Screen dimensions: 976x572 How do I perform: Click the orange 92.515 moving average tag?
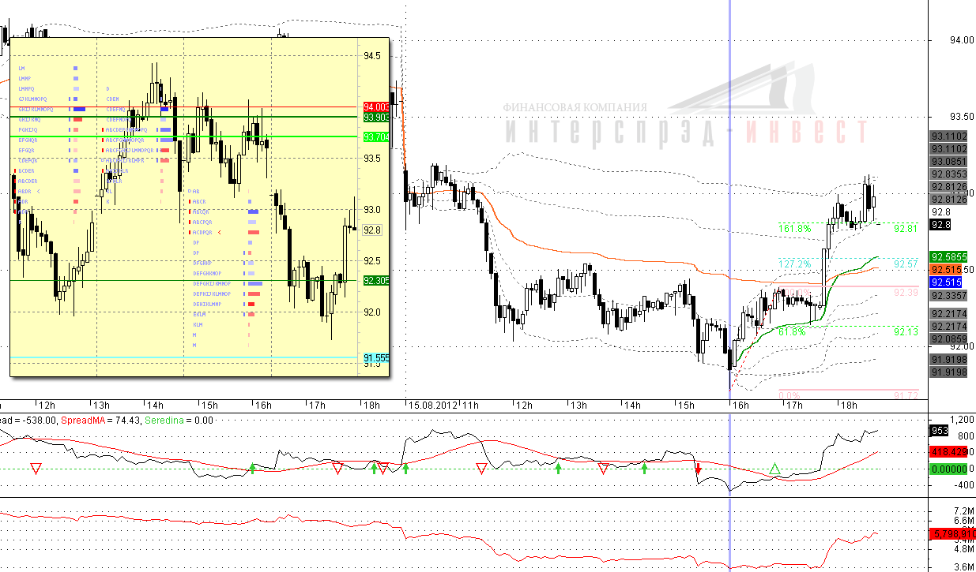pyautogui.click(x=946, y=270)
